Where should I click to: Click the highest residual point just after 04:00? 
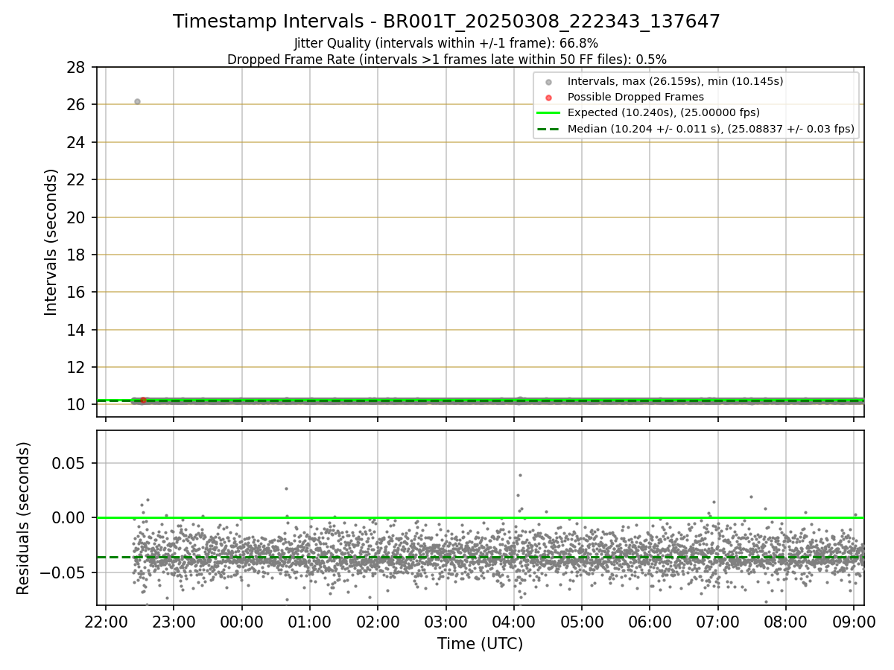coord(520,475)
